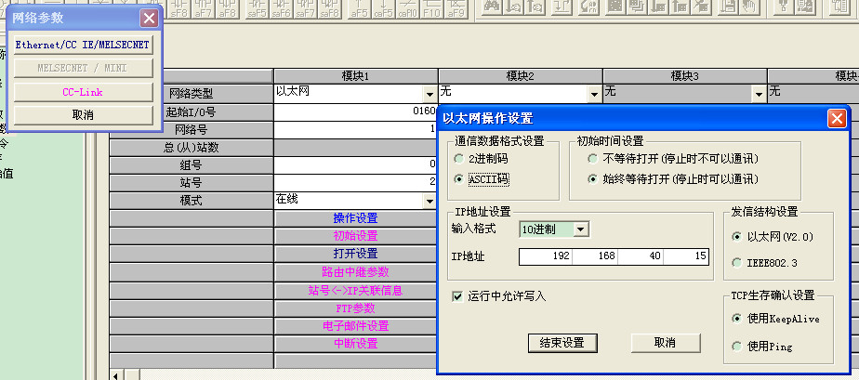Viewport: 859px width, 380px height.
Task: Click the first IP地址 octet field
Action: click(x=547, y=256)
